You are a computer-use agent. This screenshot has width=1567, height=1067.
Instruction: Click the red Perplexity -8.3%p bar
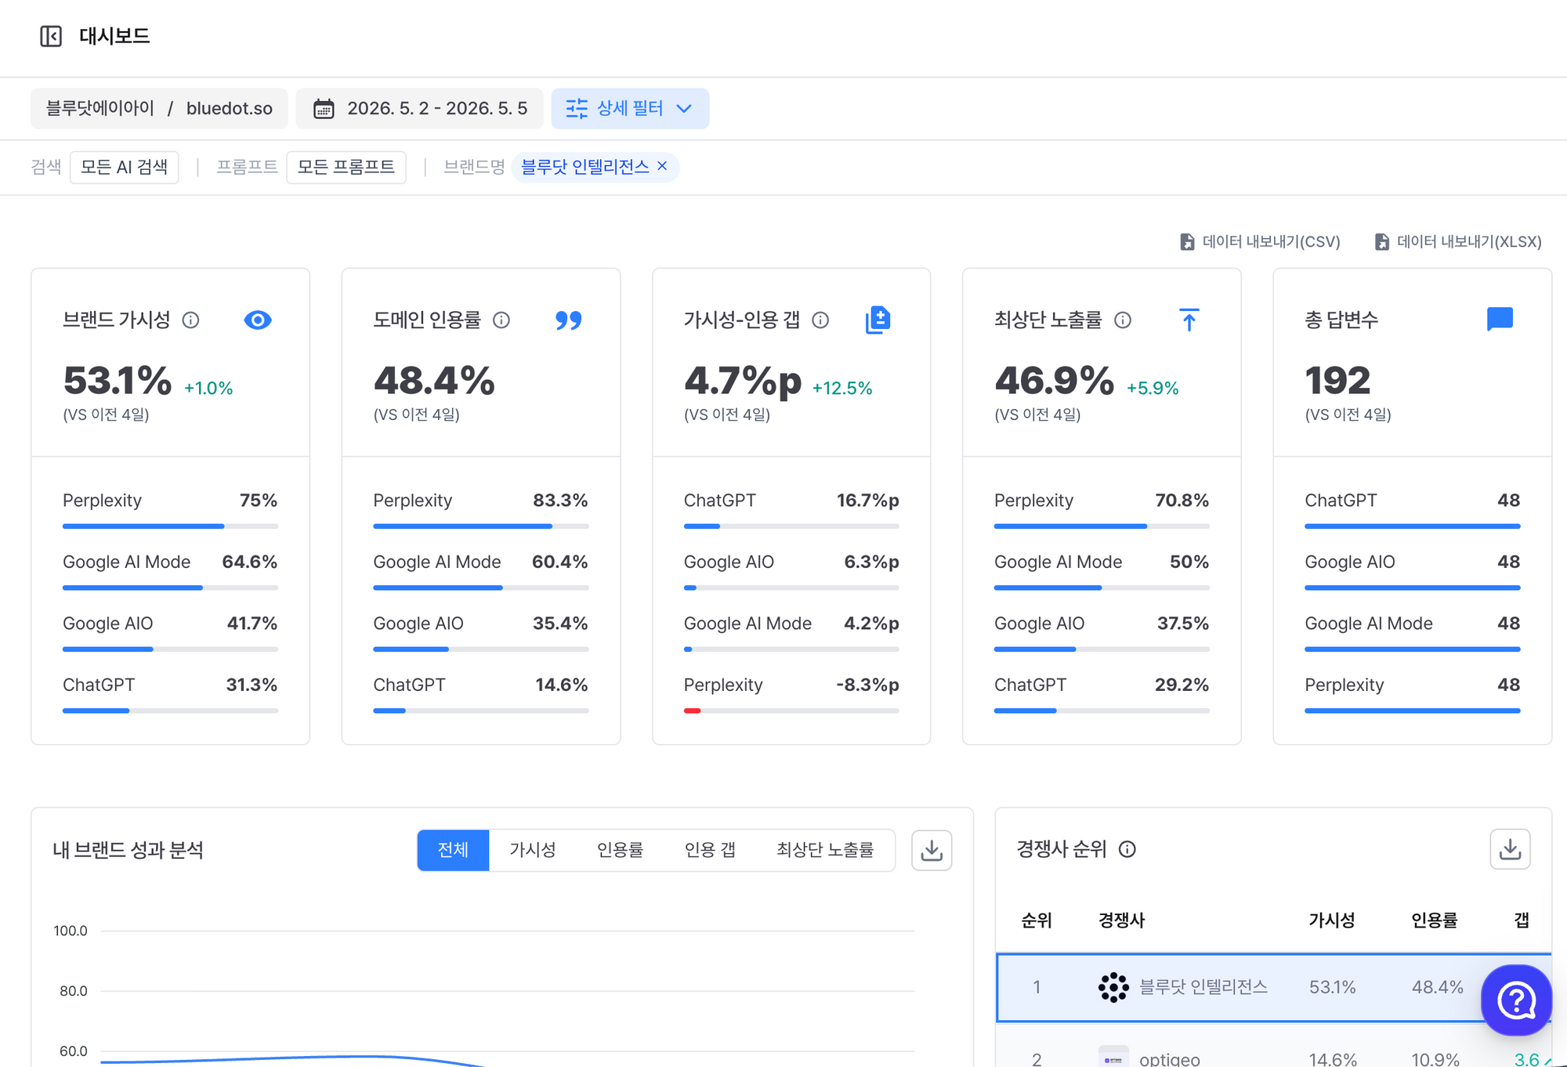(x=692, y=711)
